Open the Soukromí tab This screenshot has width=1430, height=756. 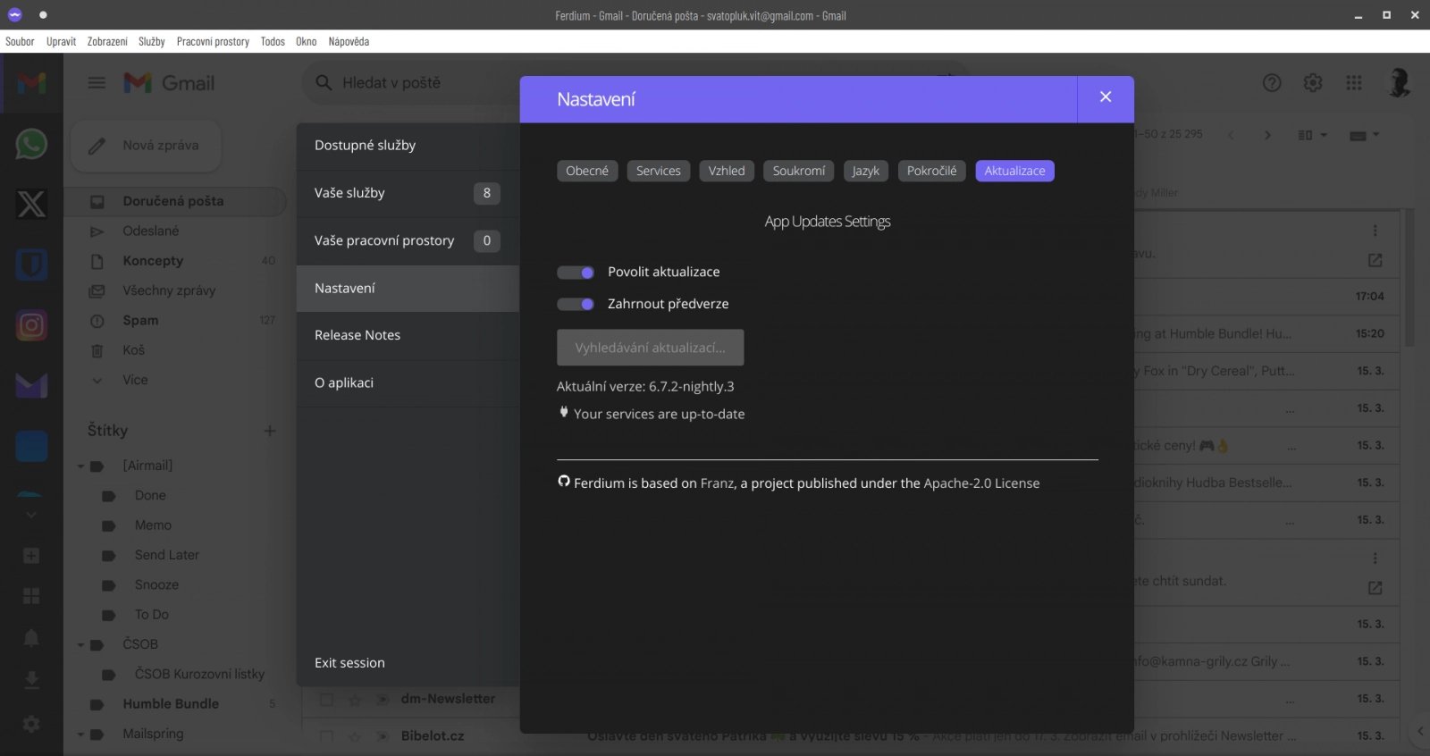799,171
